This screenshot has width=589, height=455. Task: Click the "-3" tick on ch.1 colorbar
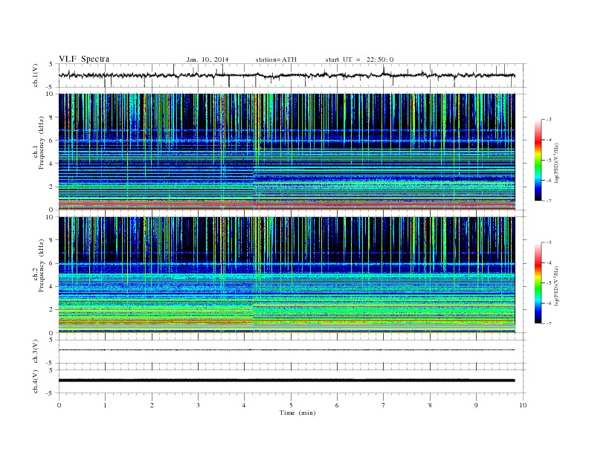tap(549, 120)
